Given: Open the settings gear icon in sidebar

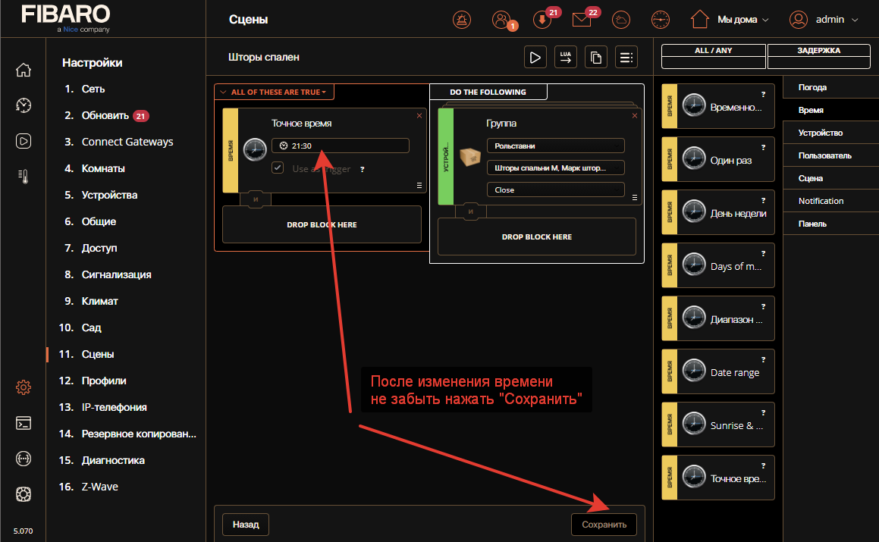Looking at the screenshot, I should (23, 387).
